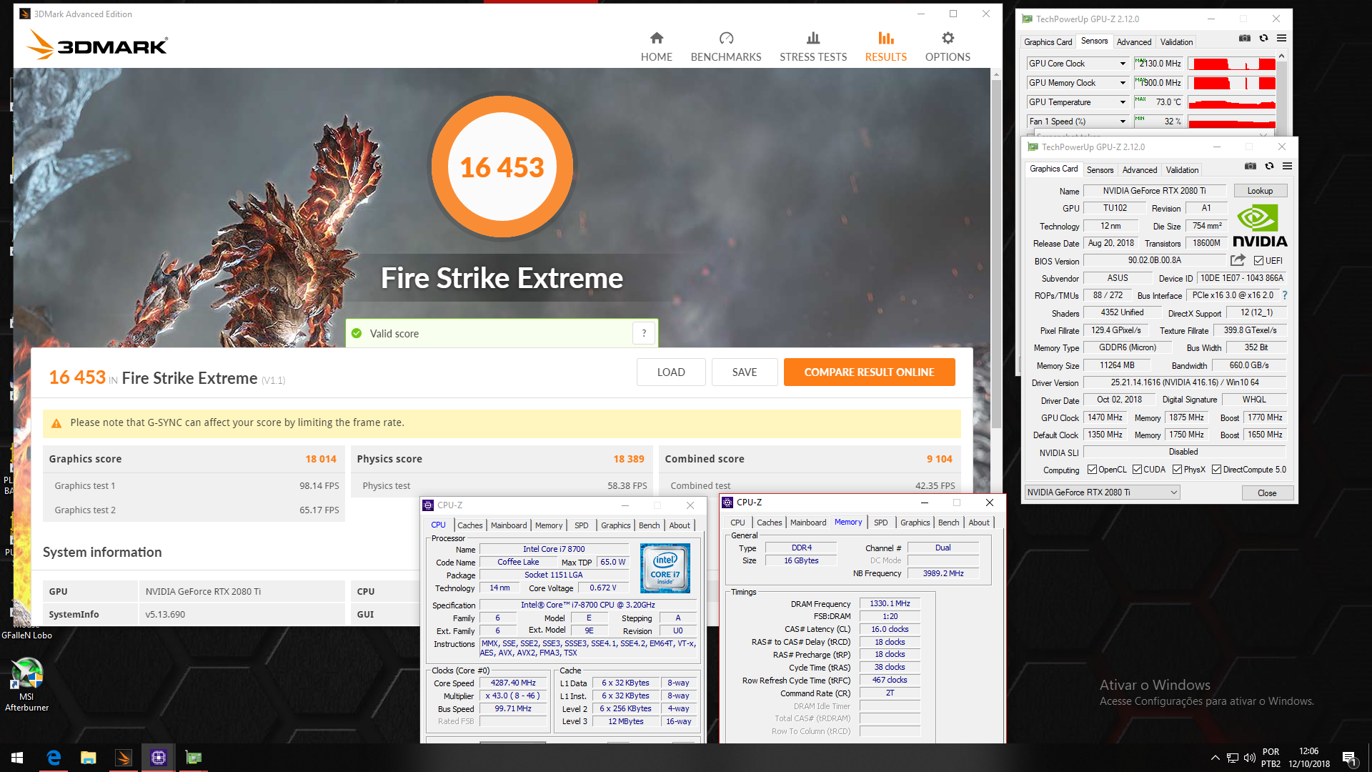
Task: Open MSI Afterburner desktop shortcut
Action: [27, 684]
